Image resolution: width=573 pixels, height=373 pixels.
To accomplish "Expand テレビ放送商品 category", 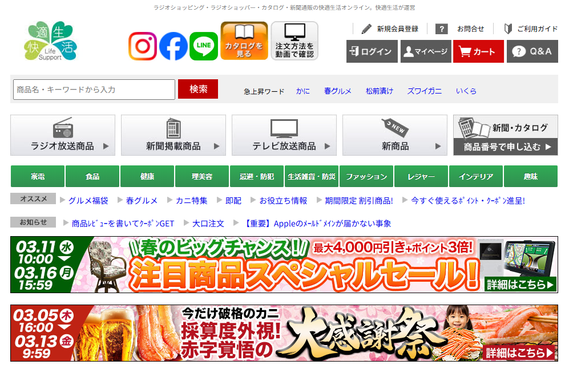I will pos(284,135).
